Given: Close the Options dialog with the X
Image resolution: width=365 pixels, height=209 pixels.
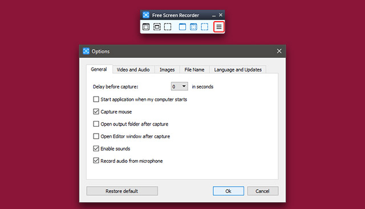Looking at the screenshot, I should tap(279, 51).
